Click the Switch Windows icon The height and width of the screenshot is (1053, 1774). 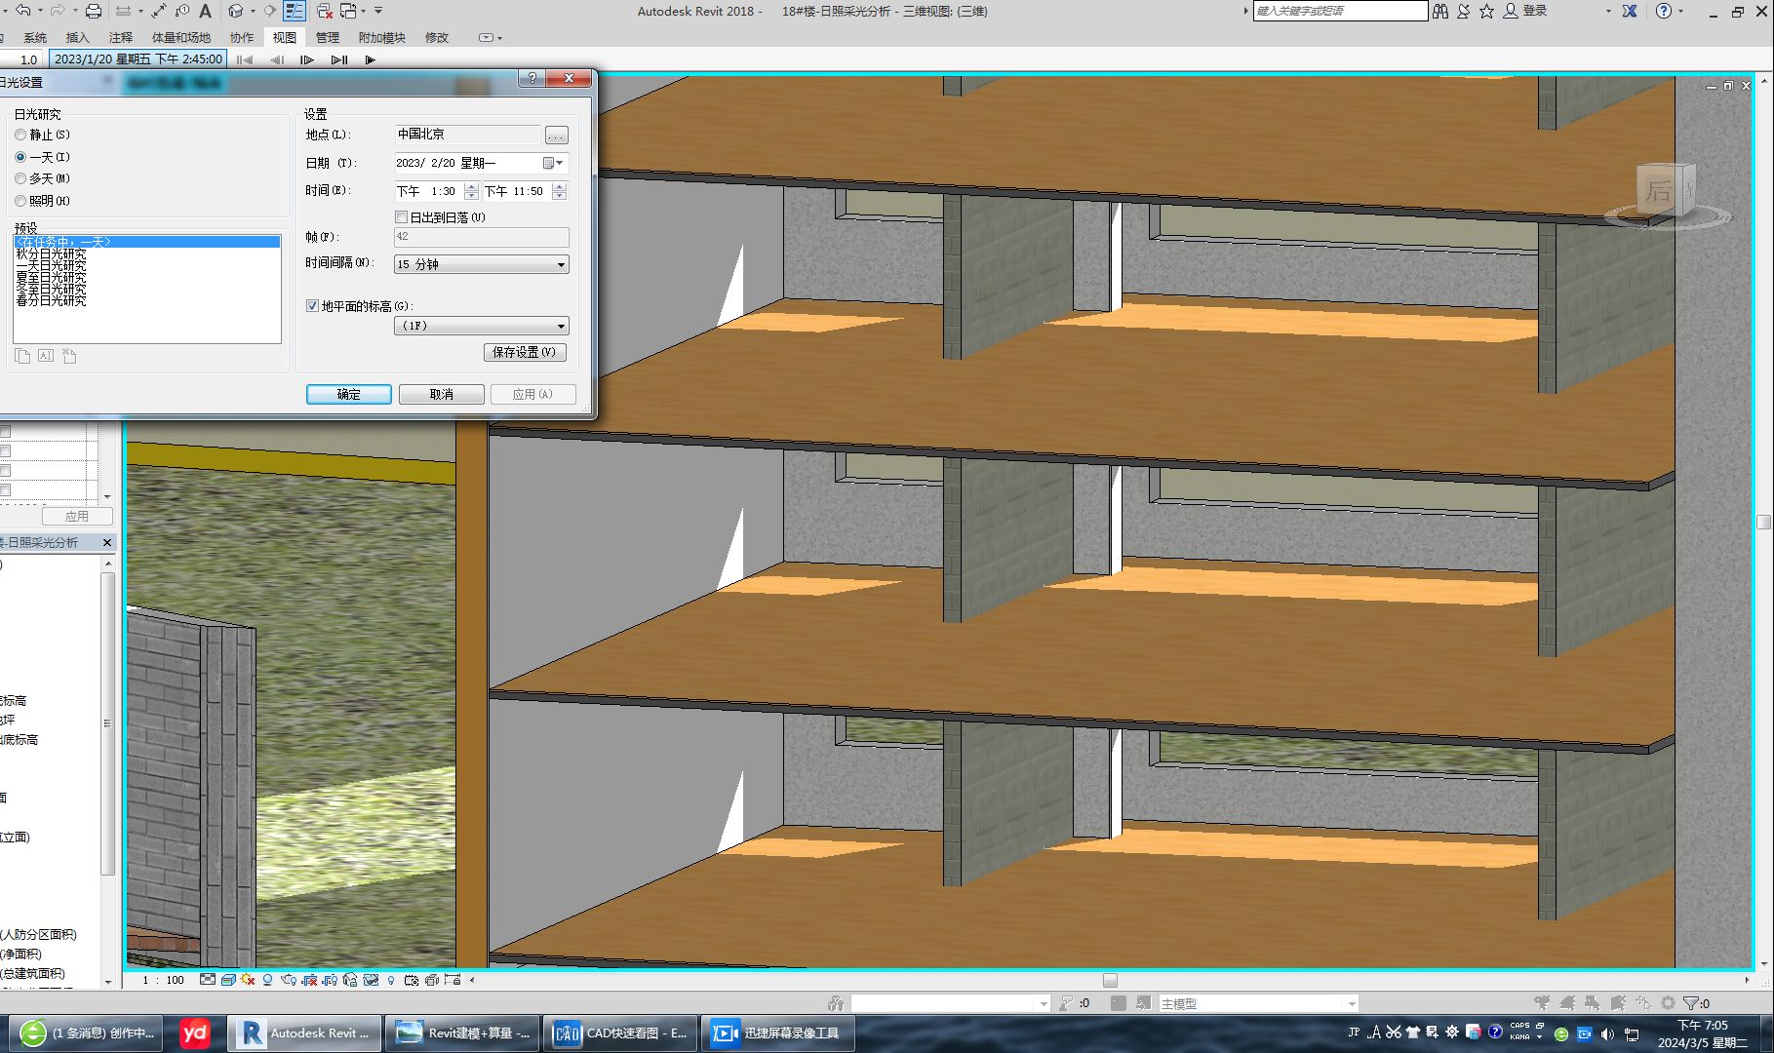[348, 11]
